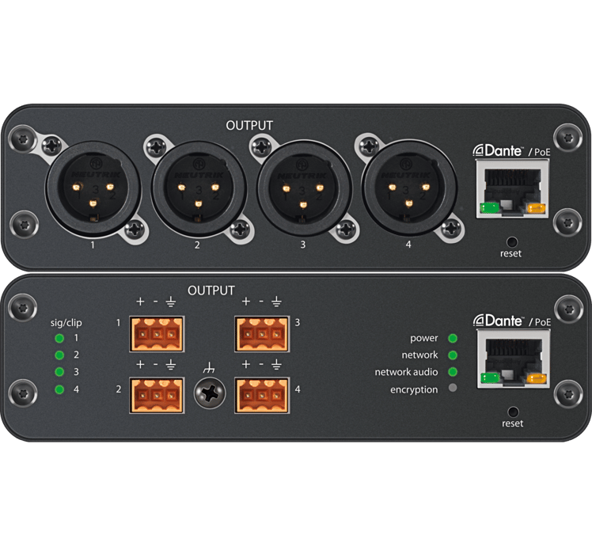Click XLR output connector numbered 1
Viewport: 592px width, 554px height.
(x=93, y=188)
